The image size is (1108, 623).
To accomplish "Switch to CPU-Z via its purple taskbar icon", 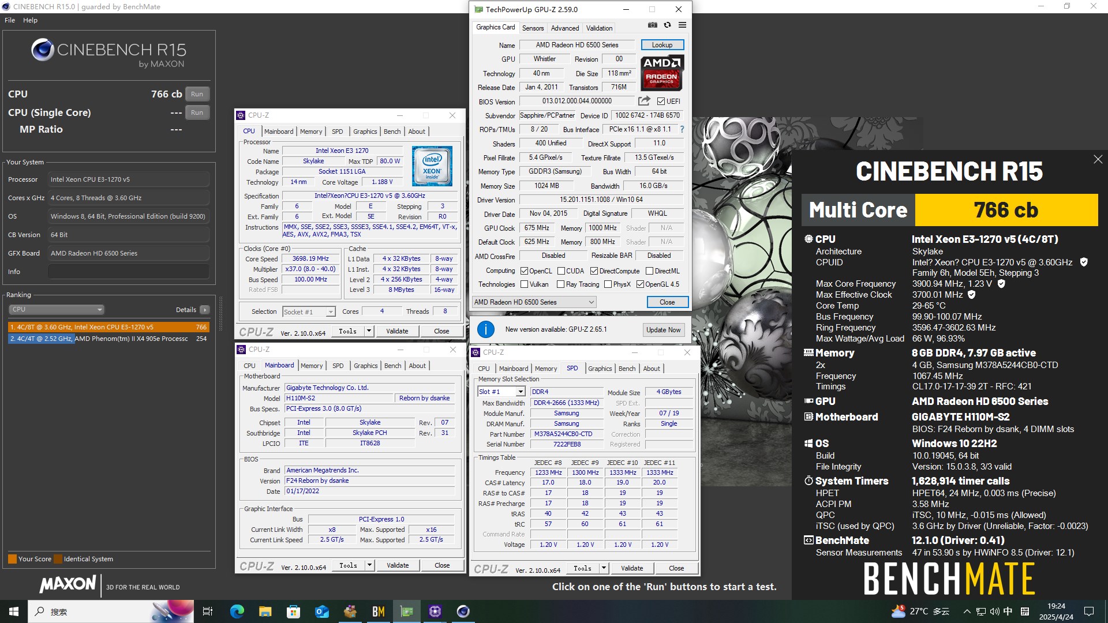I will [x=435, y=611].
